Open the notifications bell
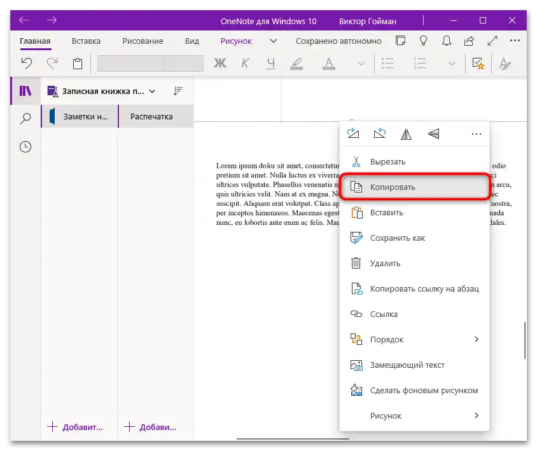This screenshot has width=537, height=451. pyautogui.click(x=446, y=41)
